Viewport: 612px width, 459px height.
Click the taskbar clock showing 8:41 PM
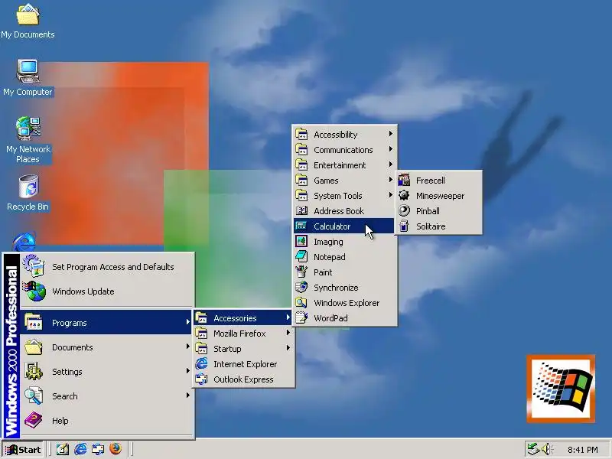click(583, 450)
